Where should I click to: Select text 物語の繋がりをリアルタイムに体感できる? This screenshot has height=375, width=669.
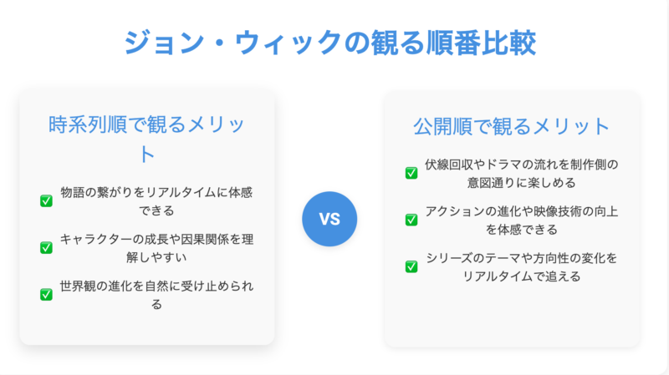(x=156, y=201)
